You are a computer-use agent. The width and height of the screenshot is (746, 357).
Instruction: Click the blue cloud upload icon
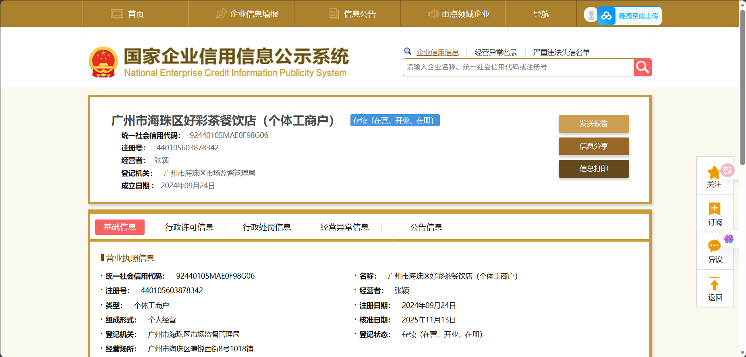click(606, 16)
